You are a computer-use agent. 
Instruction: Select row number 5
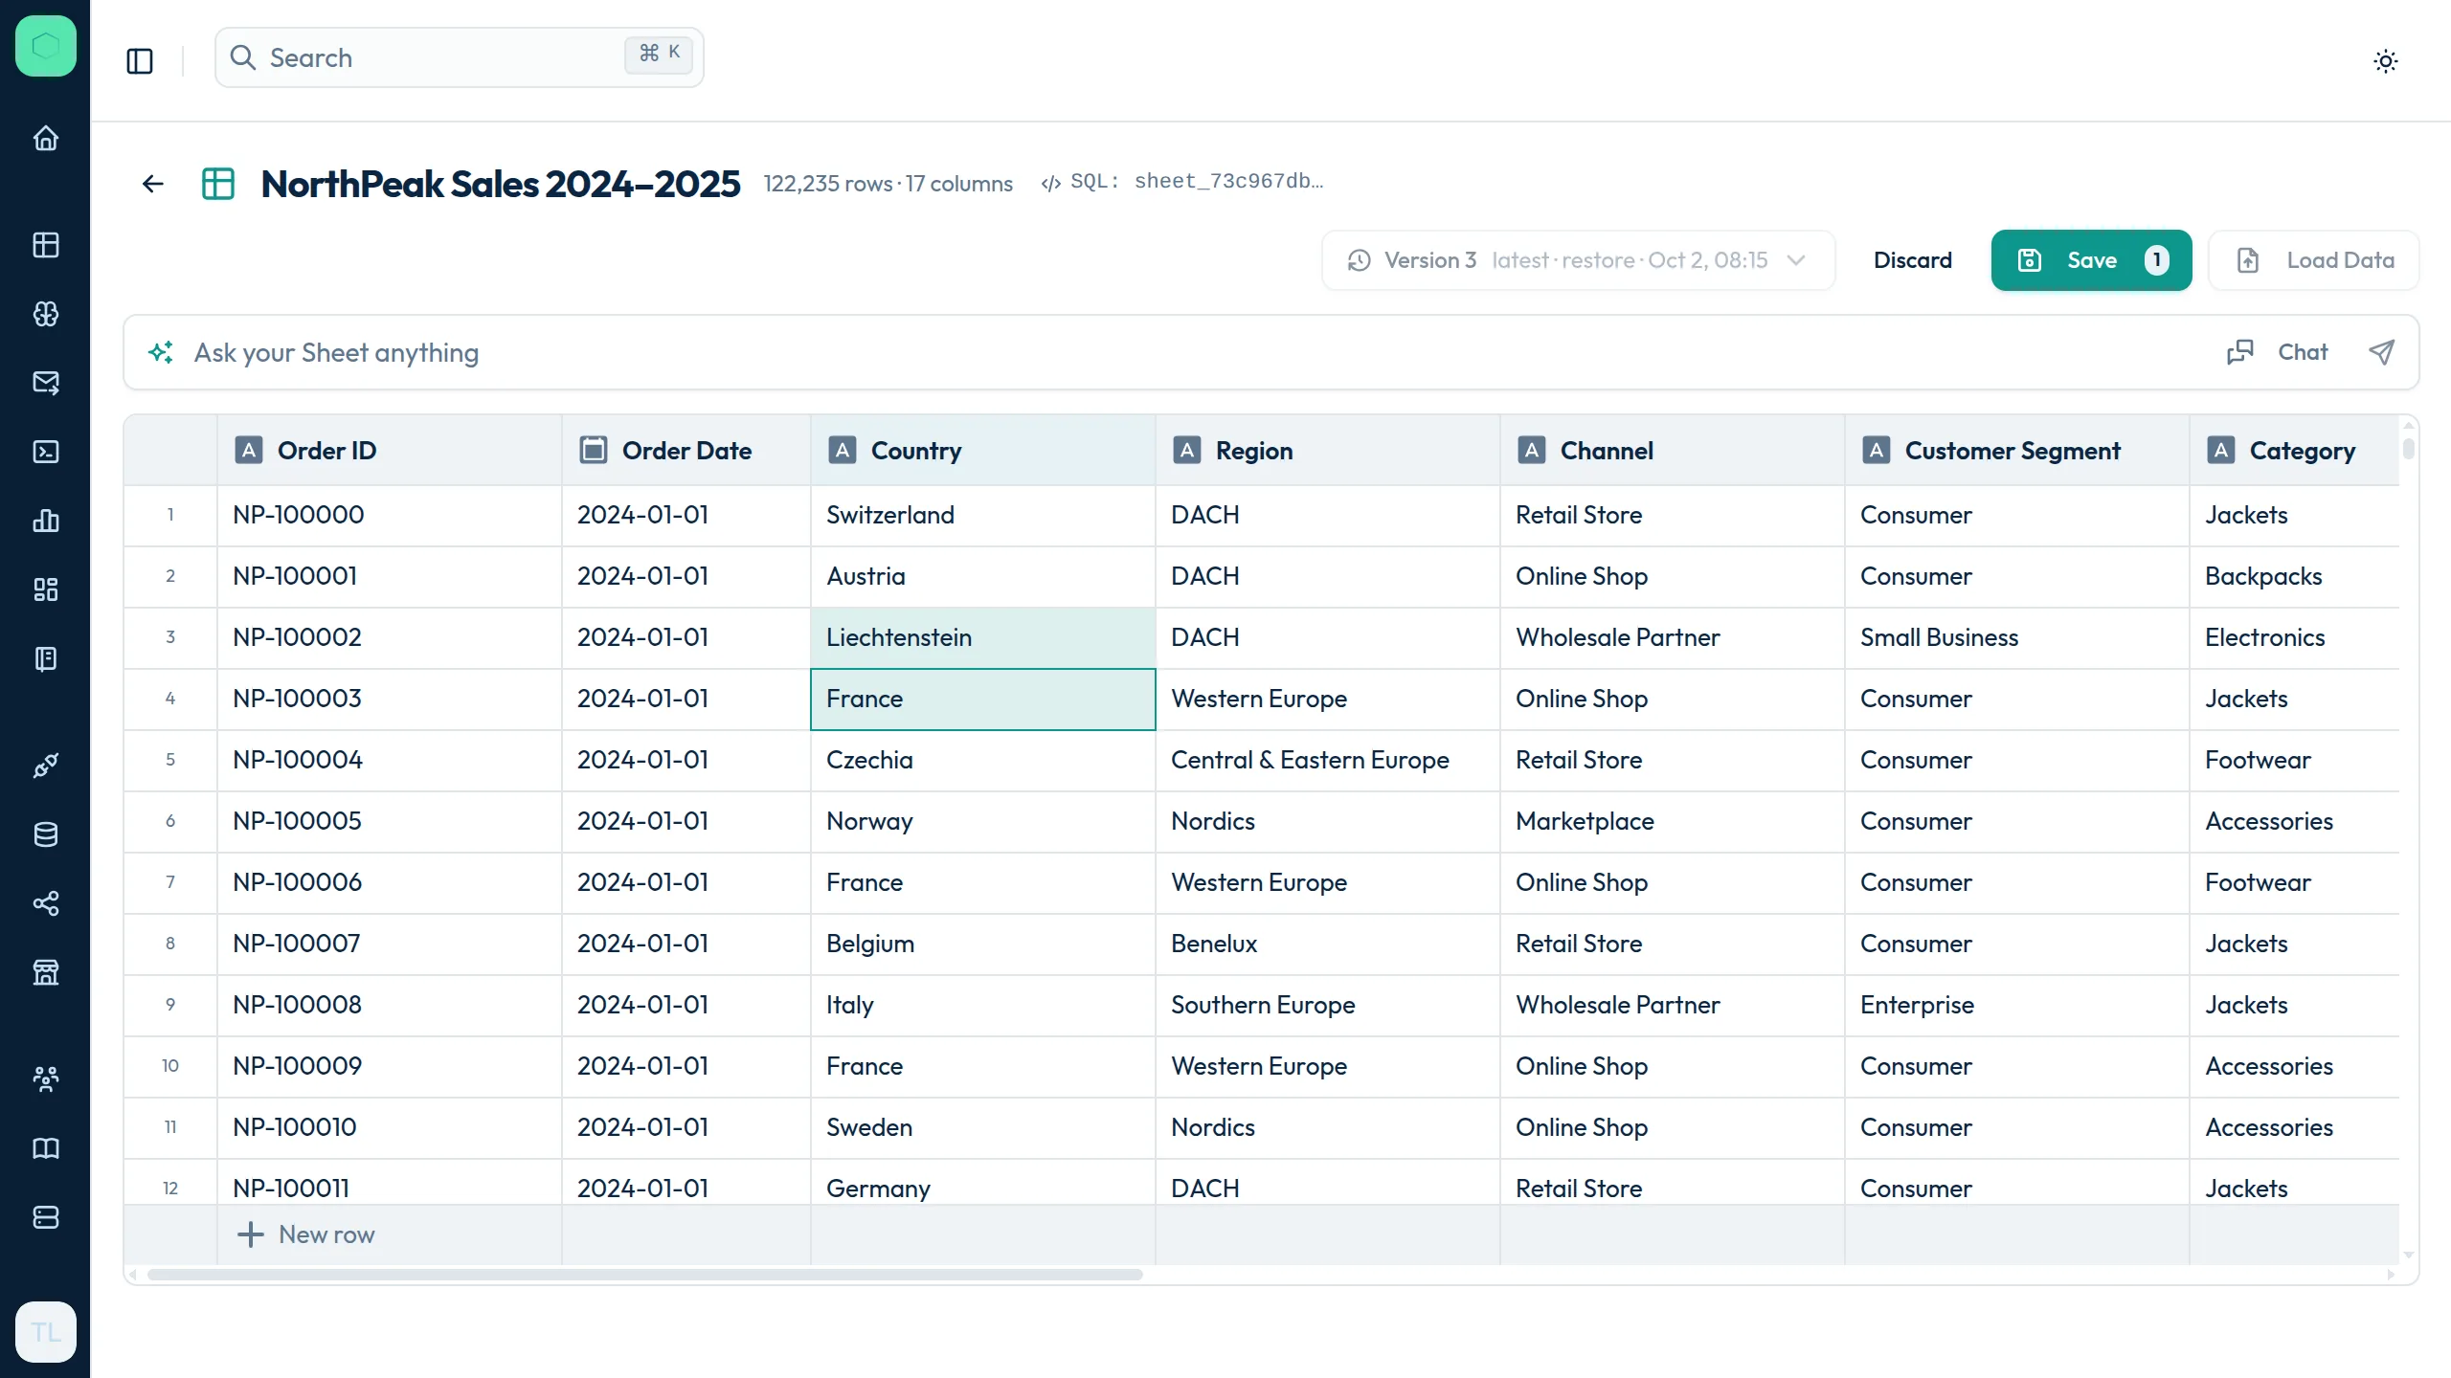170,760
